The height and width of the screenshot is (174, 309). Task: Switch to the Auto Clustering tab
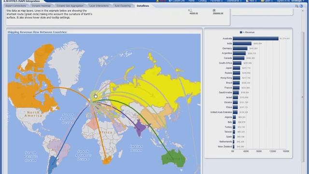[123, 6]
